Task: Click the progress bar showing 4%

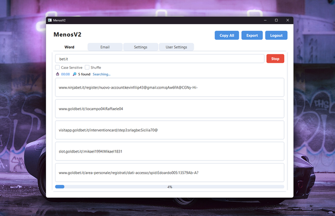Action: (x=170, y=187)
